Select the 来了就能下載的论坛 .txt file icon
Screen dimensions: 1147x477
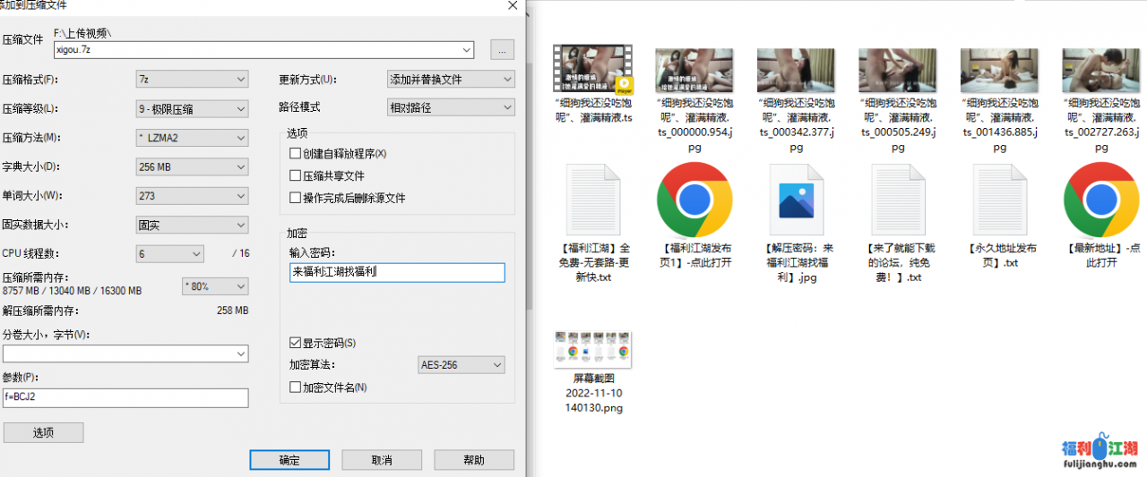tap(897, 200)
